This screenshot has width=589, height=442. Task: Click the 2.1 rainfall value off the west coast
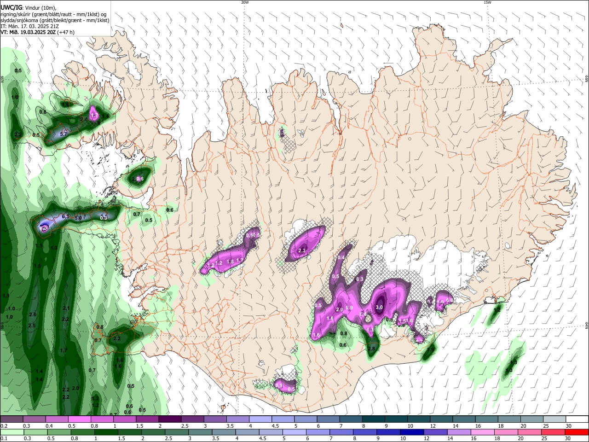tap(66, 309)
